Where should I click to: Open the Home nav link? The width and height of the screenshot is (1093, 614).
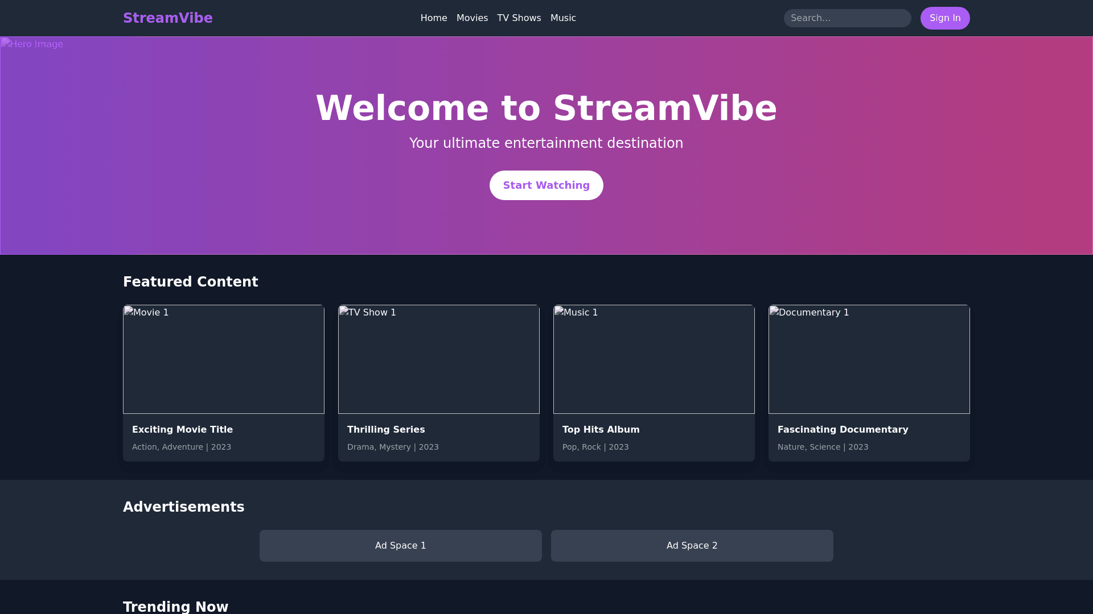(433, 18)
